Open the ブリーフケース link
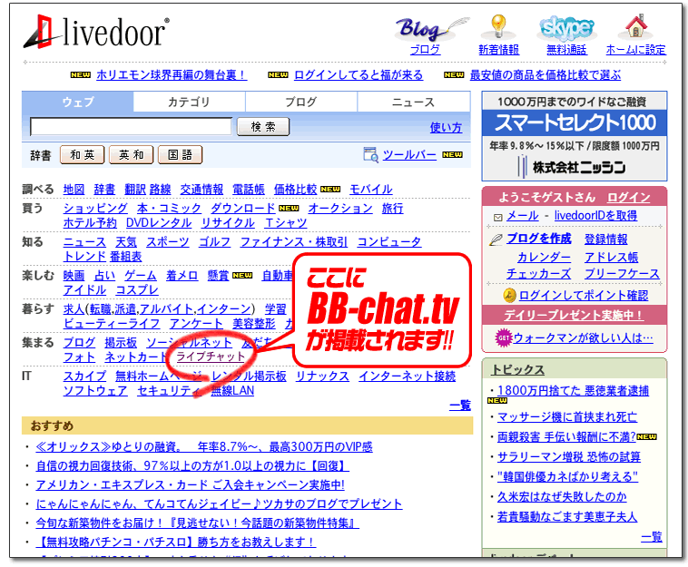This screenshot has width=688, height=567. 622,274
